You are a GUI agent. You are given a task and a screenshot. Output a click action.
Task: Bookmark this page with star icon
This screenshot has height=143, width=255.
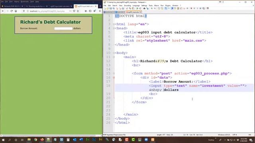pyautogui.click(x=78, y=11)
